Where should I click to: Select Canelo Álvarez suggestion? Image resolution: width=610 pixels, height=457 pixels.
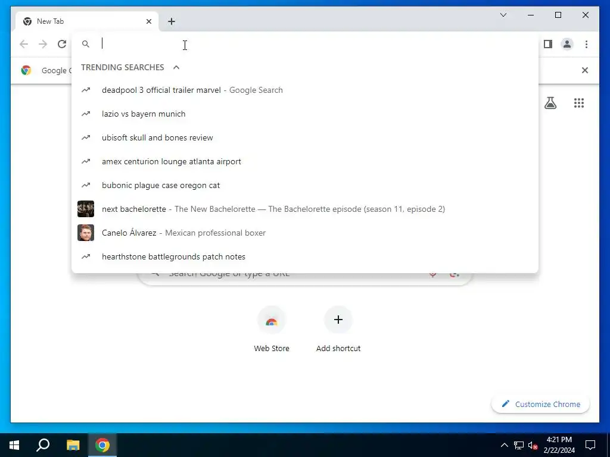click(305, 233)
